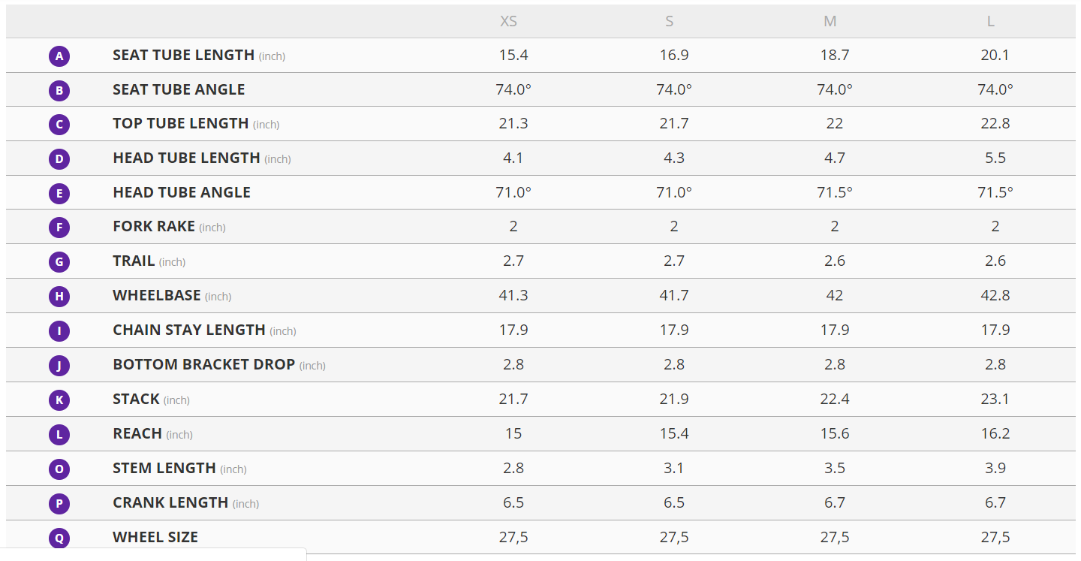Click the Q wheel size badge
This screenshot has height=561, width=1081.
pos(59,538)
